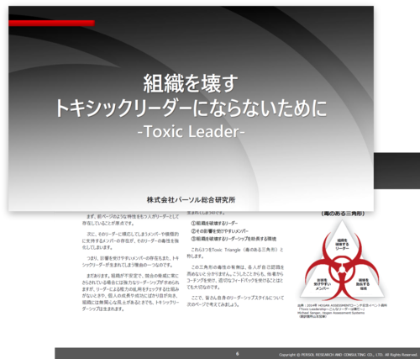Select list item ②その影響を受けやすいメンバー
The height and width of the screenshot is (359, 420).
[x=219, y=231]
